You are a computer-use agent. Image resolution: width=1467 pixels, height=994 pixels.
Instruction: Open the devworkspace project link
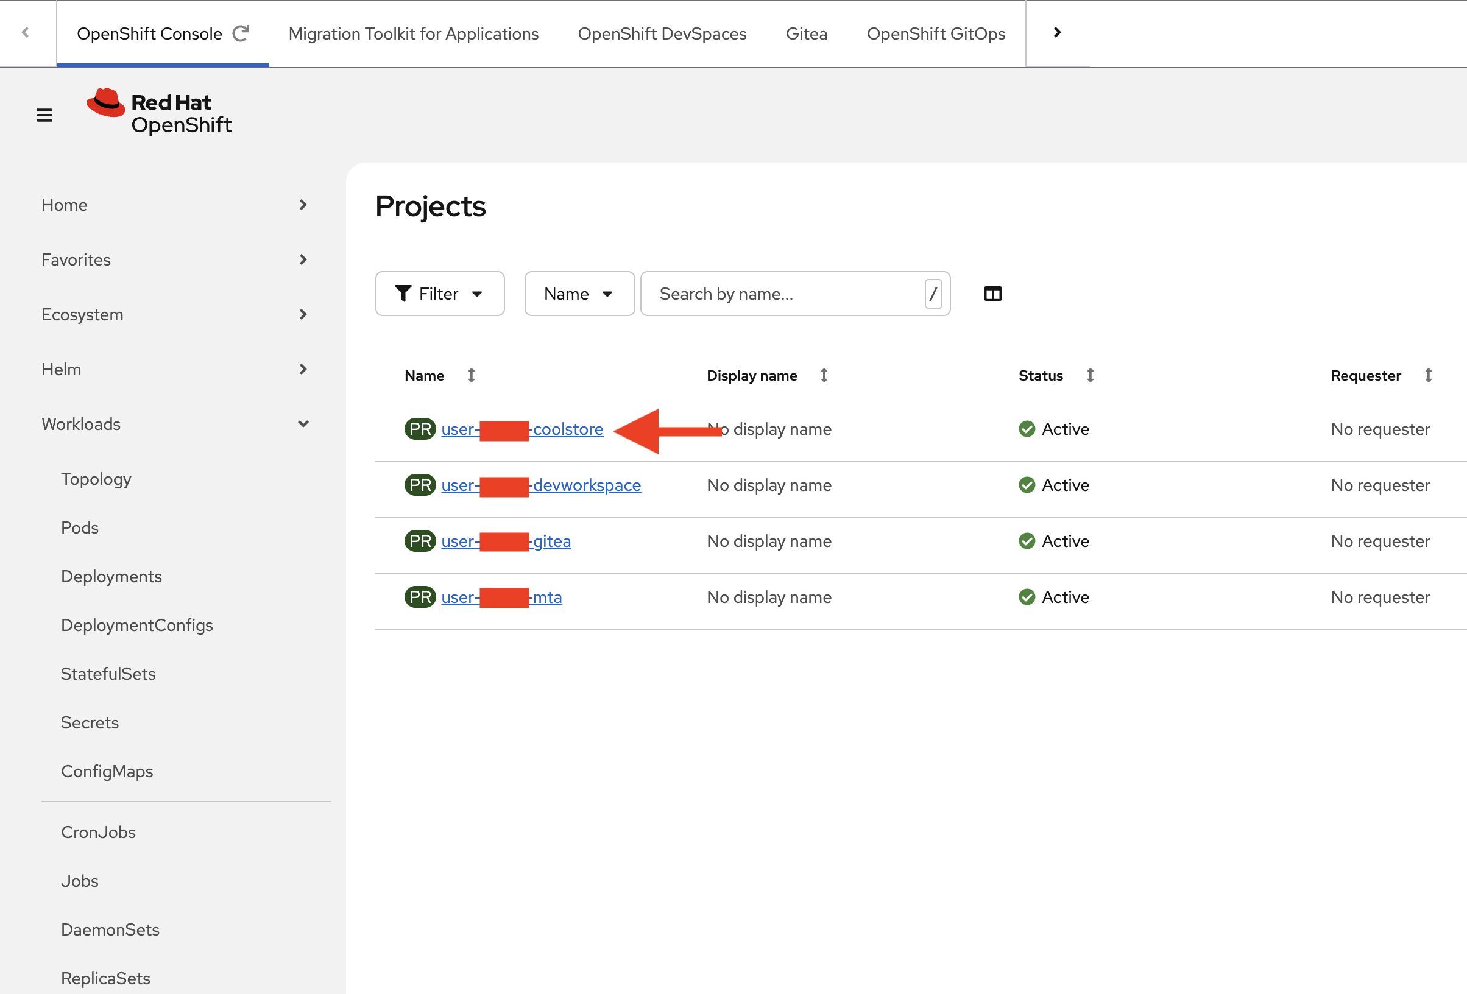click(x=587, y=485)
